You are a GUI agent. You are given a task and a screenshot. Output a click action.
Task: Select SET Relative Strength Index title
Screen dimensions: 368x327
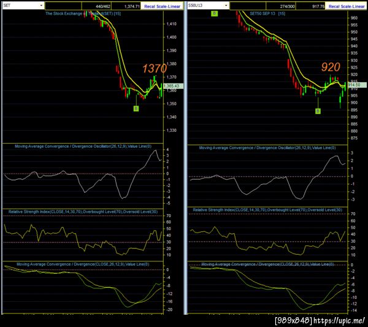pos(83,212)
